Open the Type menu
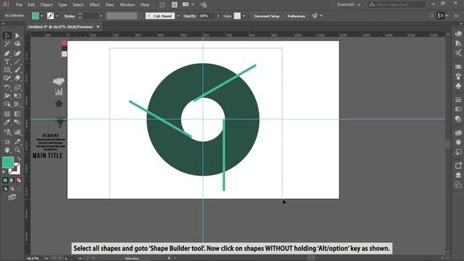This screenshot has width=464, height=261. pos(62,5)
